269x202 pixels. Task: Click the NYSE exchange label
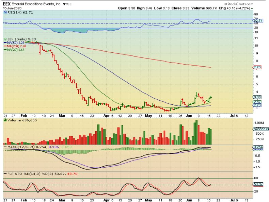point(67,4)
